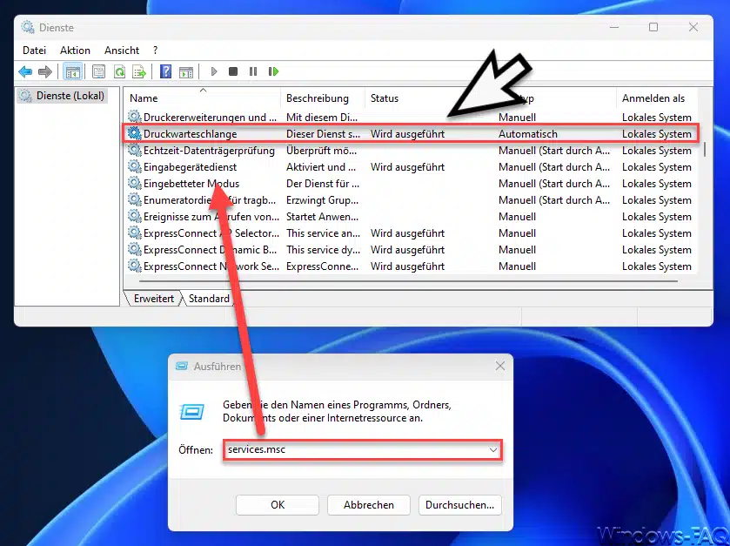The height and width of the screenshot is (546, 730).
Task: Open the Aktion menu
Action: click(75, 51)
